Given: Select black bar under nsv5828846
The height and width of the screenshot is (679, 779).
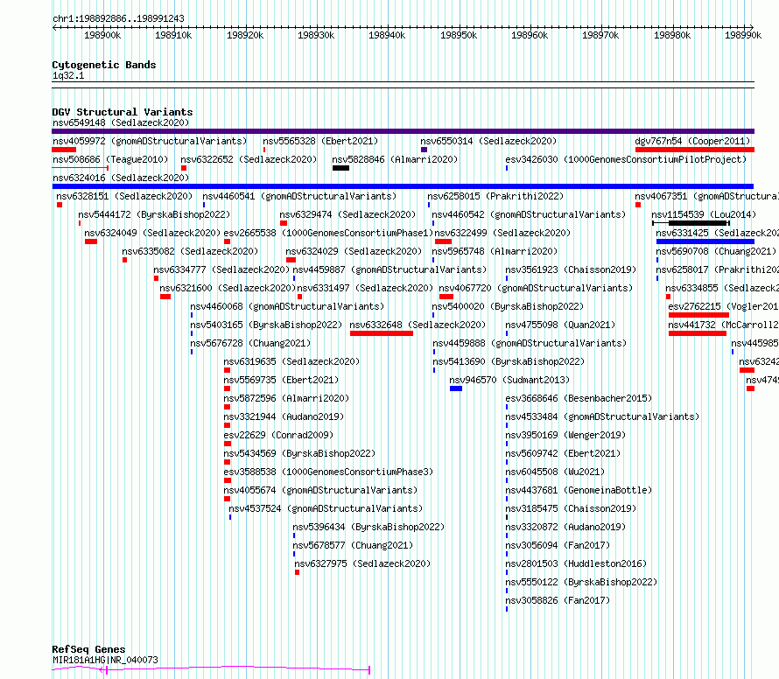Looking at the screenshot, I should 340,168.
